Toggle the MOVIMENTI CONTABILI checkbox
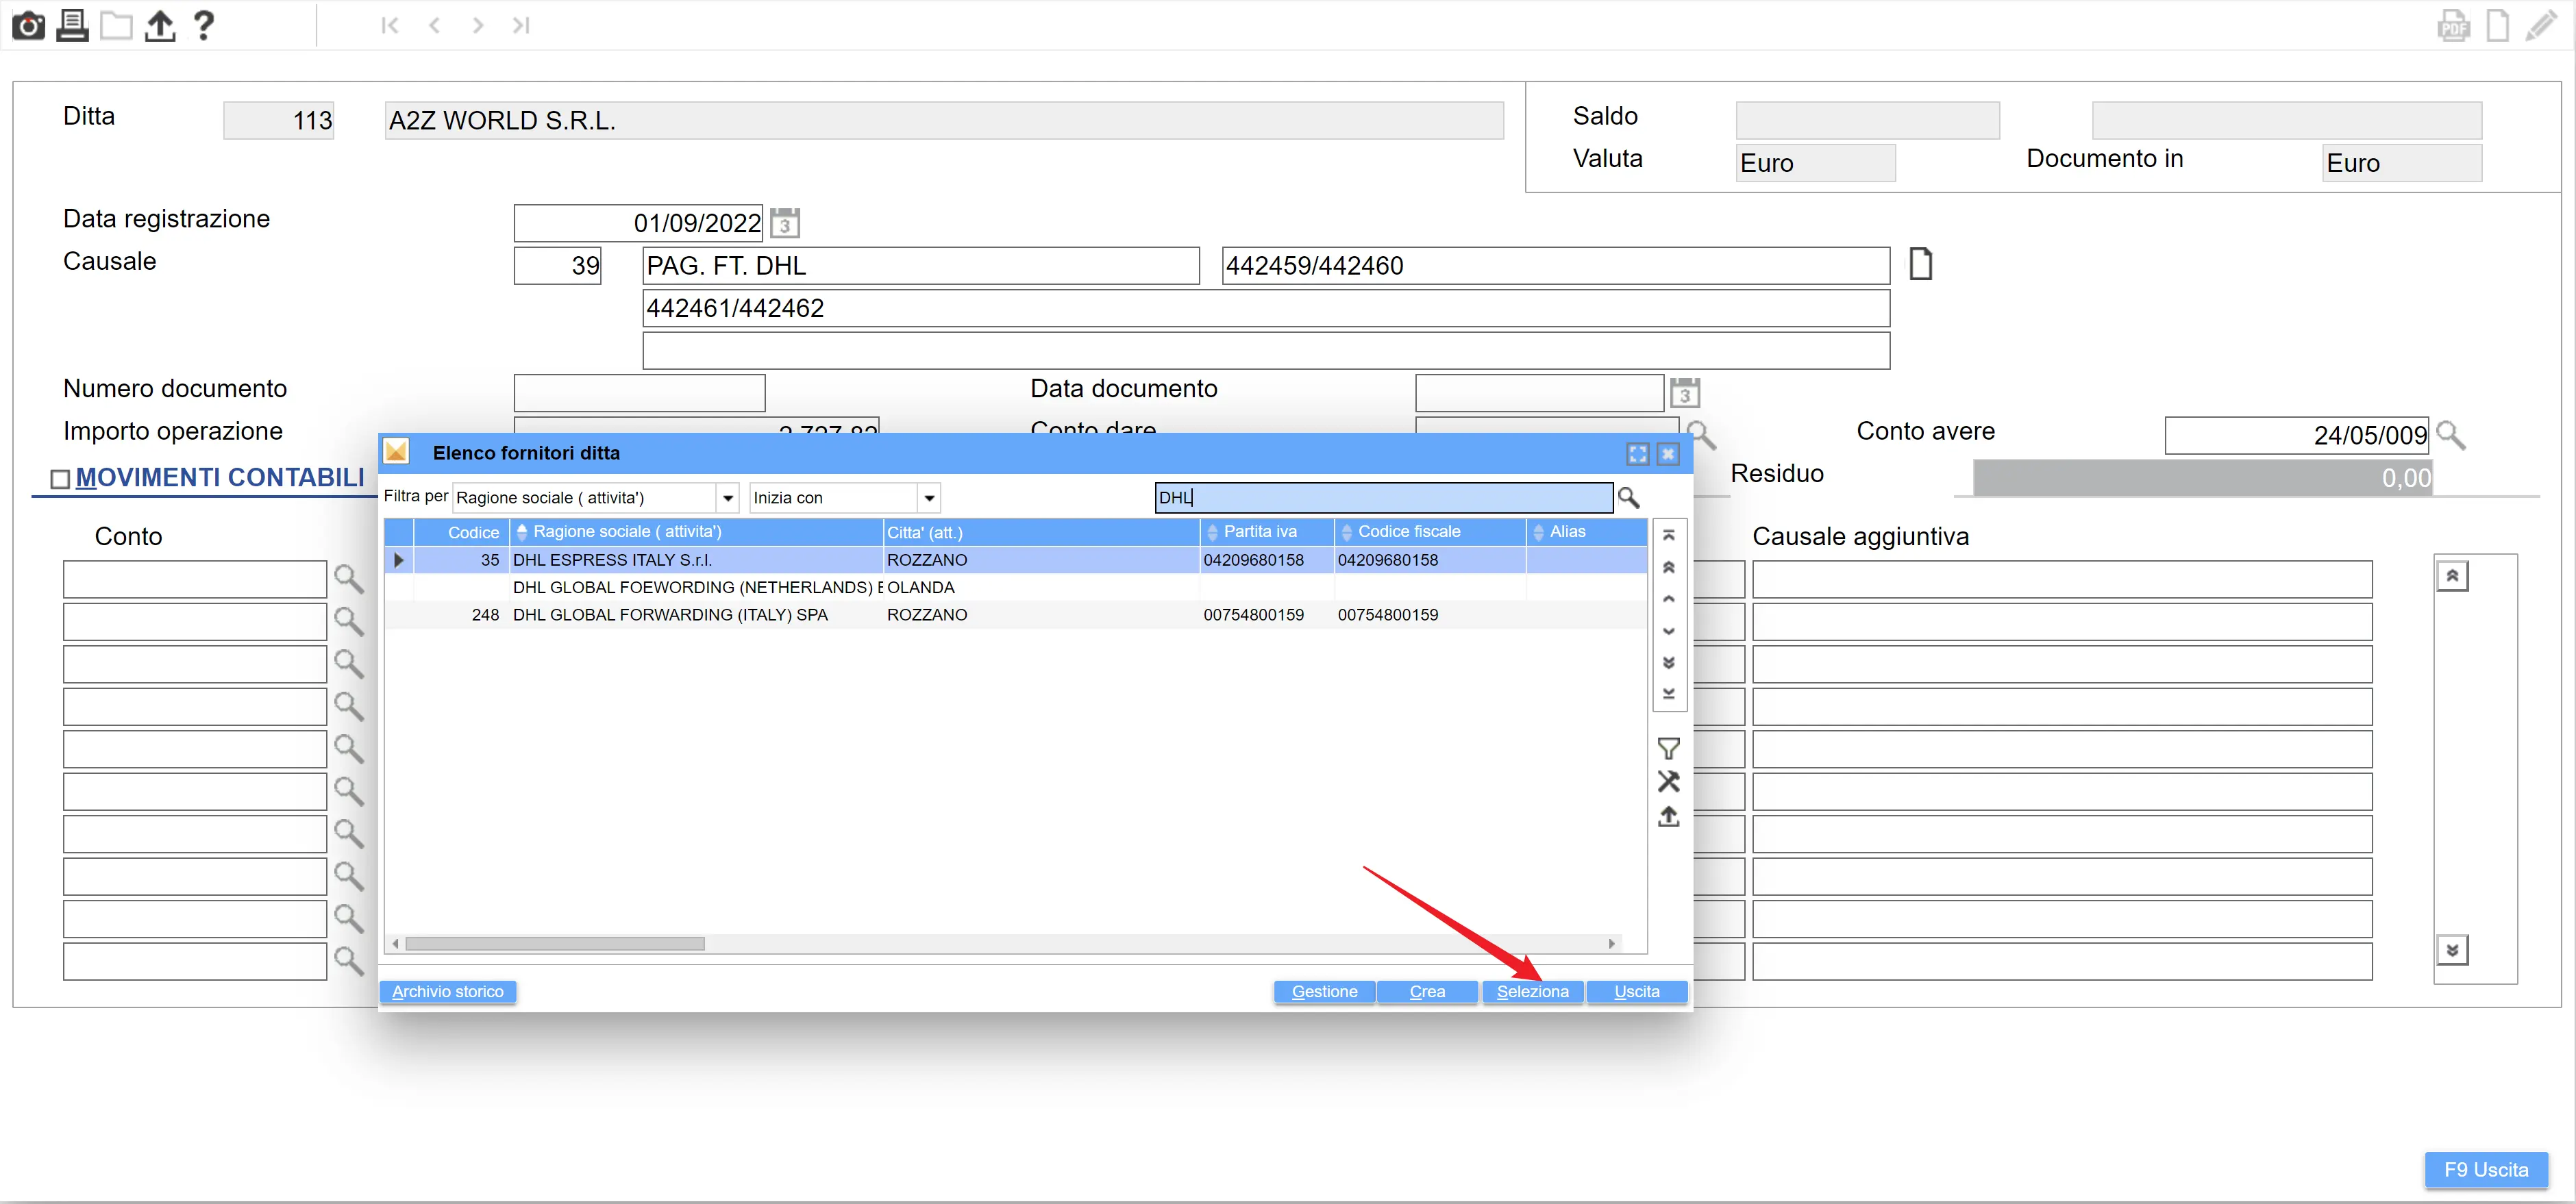 pos(60,479)
